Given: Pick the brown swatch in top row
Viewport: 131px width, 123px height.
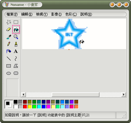Looking at the screenshot, I should [x=76, y=102].
